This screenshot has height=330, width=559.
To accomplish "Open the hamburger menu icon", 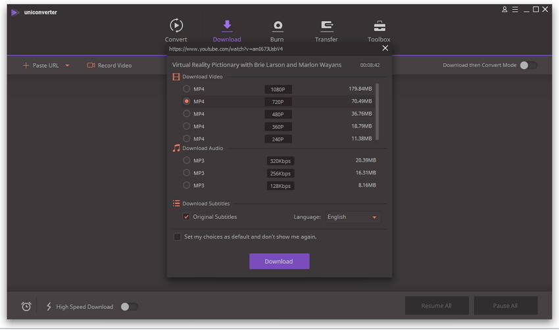I will point(515,9).
